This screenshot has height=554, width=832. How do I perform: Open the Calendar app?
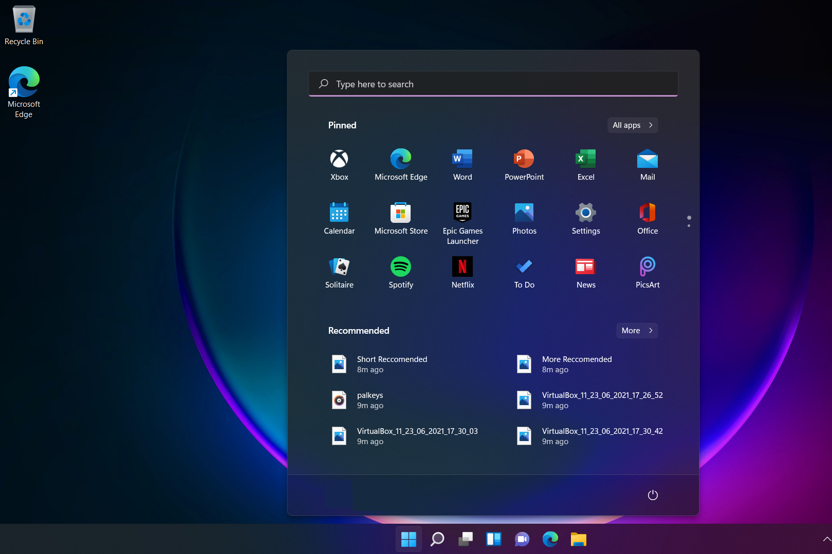pyautogui.click(x=339, y=219)
